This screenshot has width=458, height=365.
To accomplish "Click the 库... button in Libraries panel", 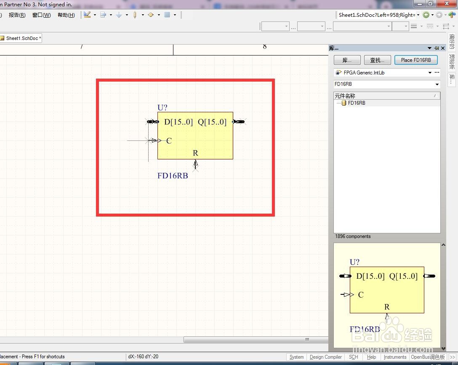I will coord(347,60).
